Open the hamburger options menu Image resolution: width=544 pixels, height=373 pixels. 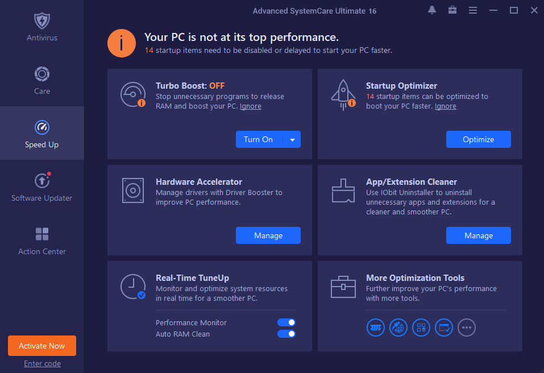click(473, 10)
